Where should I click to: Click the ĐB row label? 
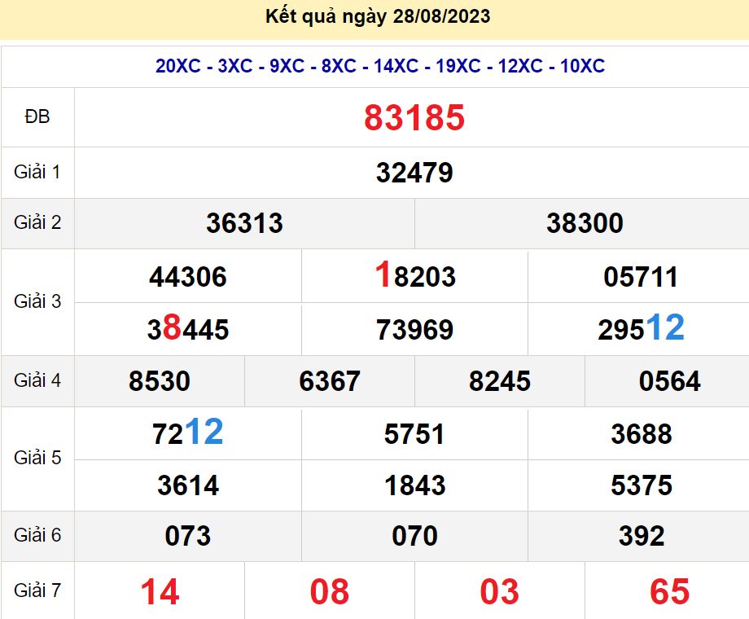37,117
